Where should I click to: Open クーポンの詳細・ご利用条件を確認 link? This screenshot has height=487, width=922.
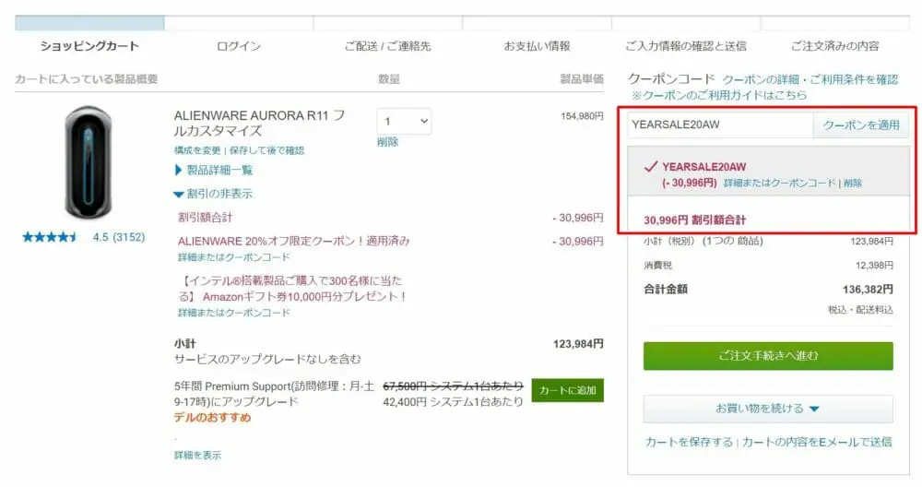click(810, 80)
